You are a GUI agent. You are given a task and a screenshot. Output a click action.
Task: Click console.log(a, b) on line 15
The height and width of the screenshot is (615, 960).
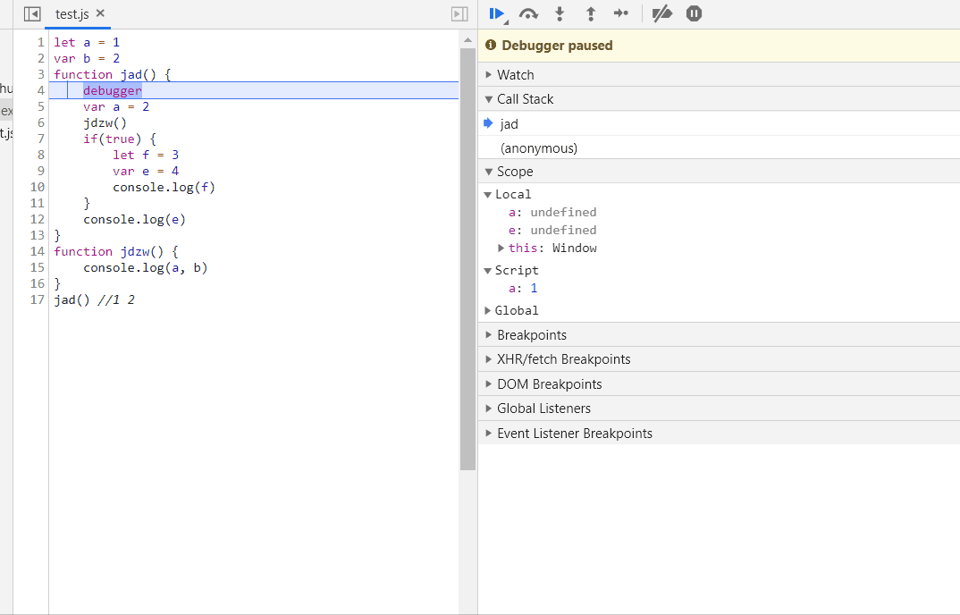146,267
